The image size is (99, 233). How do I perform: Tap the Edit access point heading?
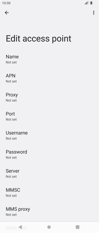pyautogui.click(x=38, y=39)
